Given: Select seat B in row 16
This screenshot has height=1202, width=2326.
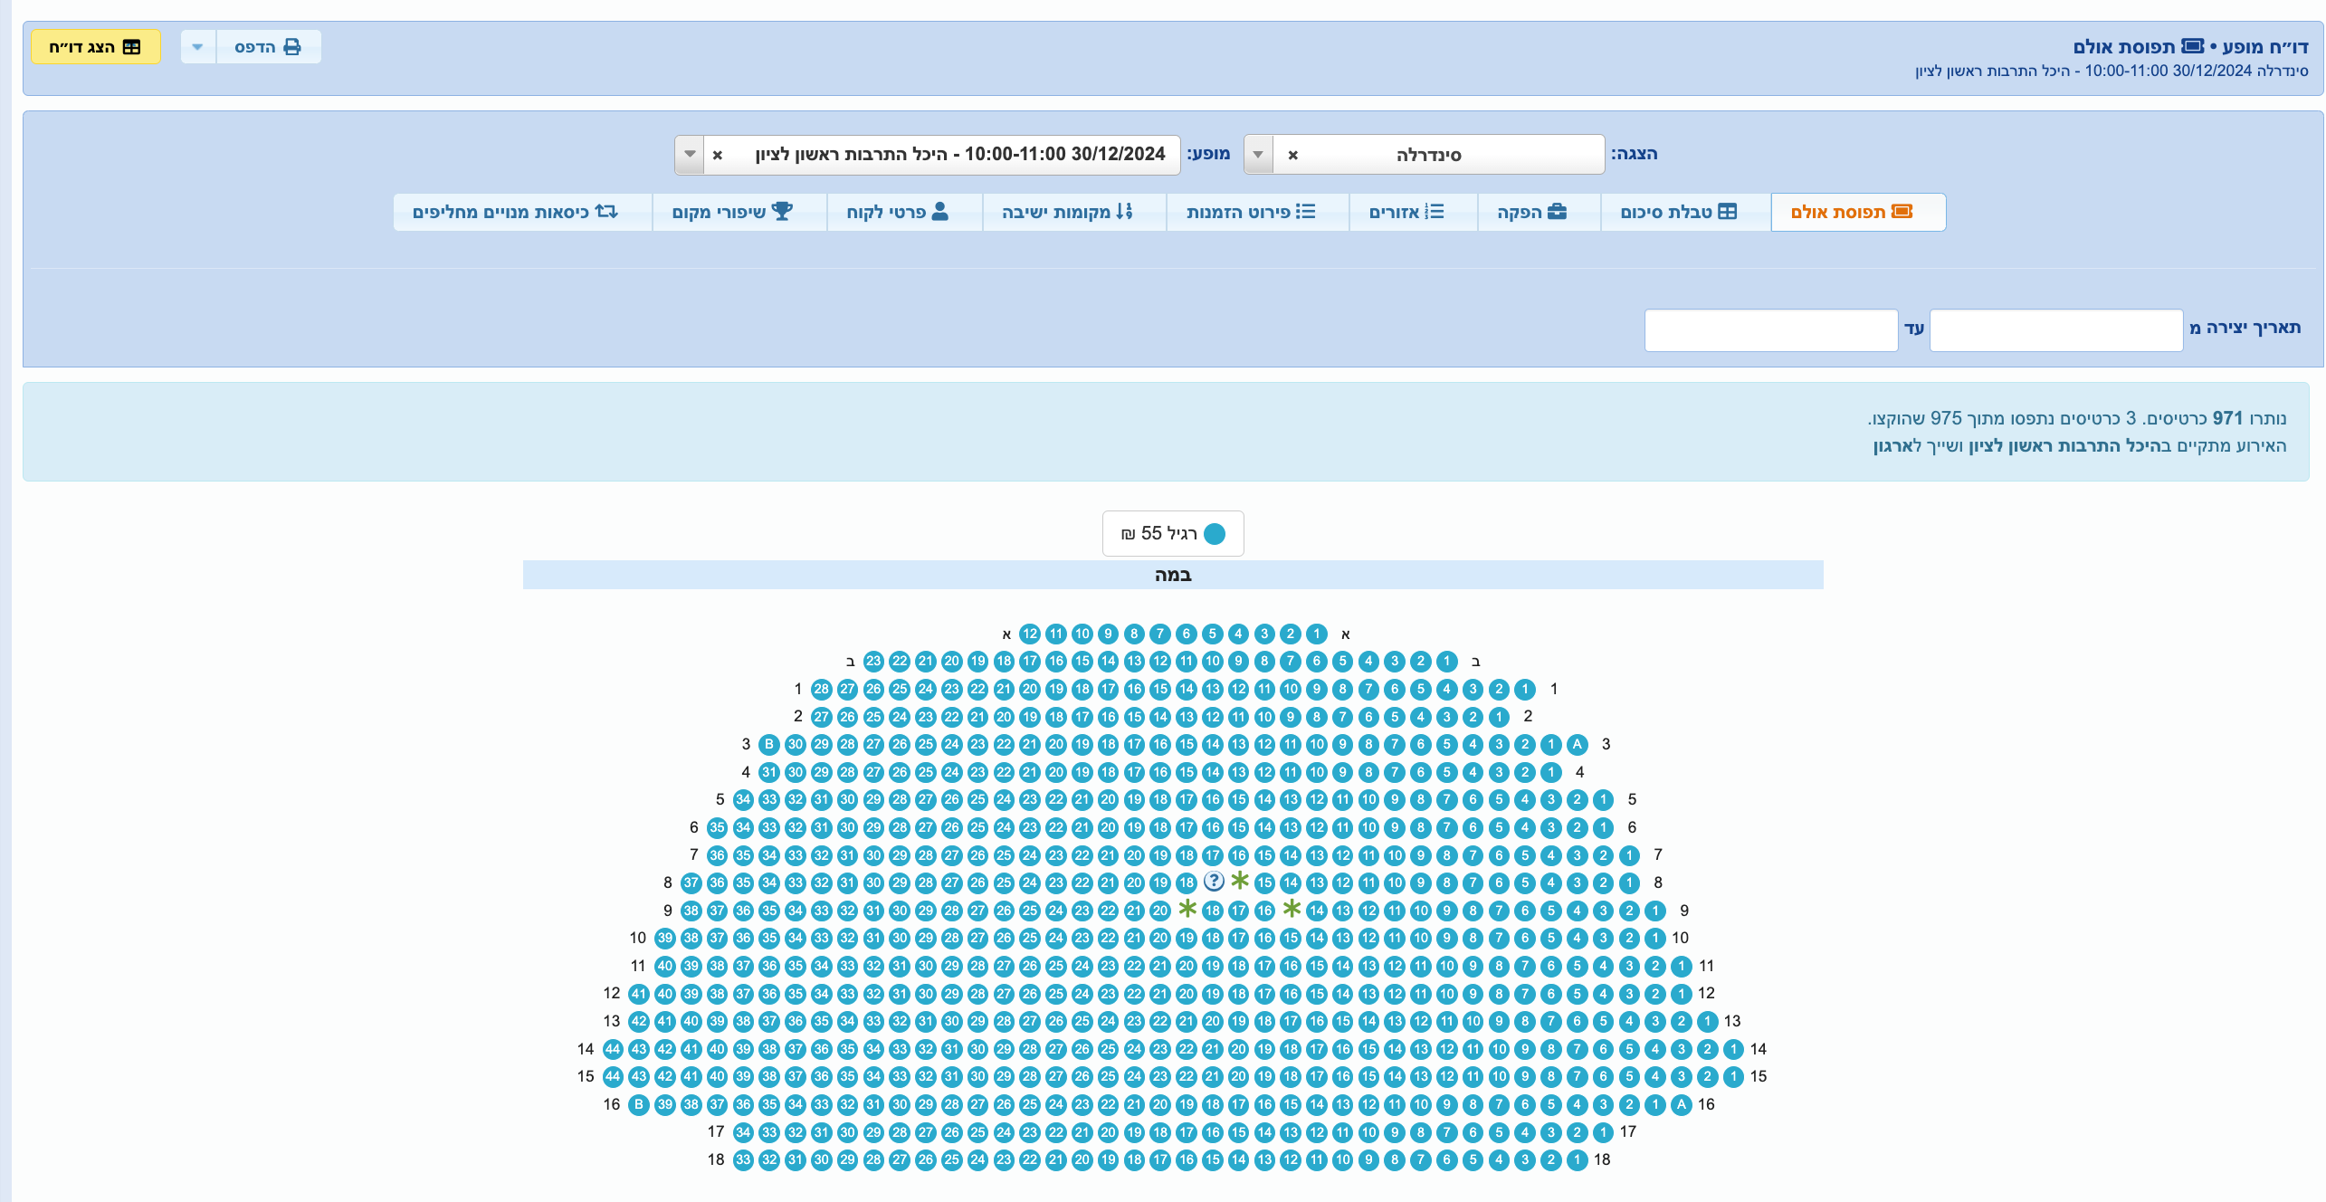Looking at the screenshot, I should coord(639,1104).
